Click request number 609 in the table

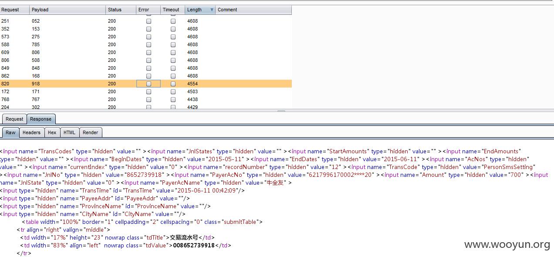point(5,52)
